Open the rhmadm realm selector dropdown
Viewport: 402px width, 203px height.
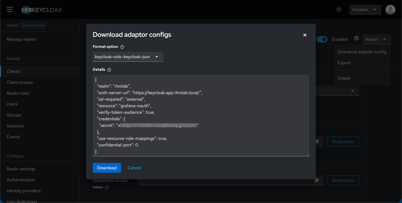pos(365,9)
